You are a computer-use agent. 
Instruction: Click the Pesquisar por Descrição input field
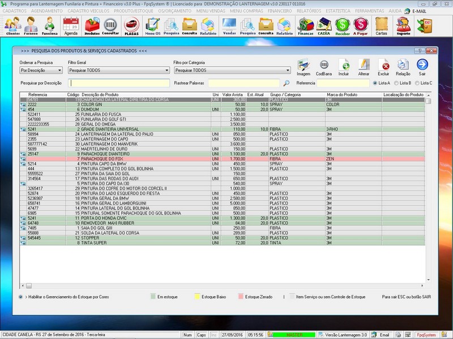(119, 83)
